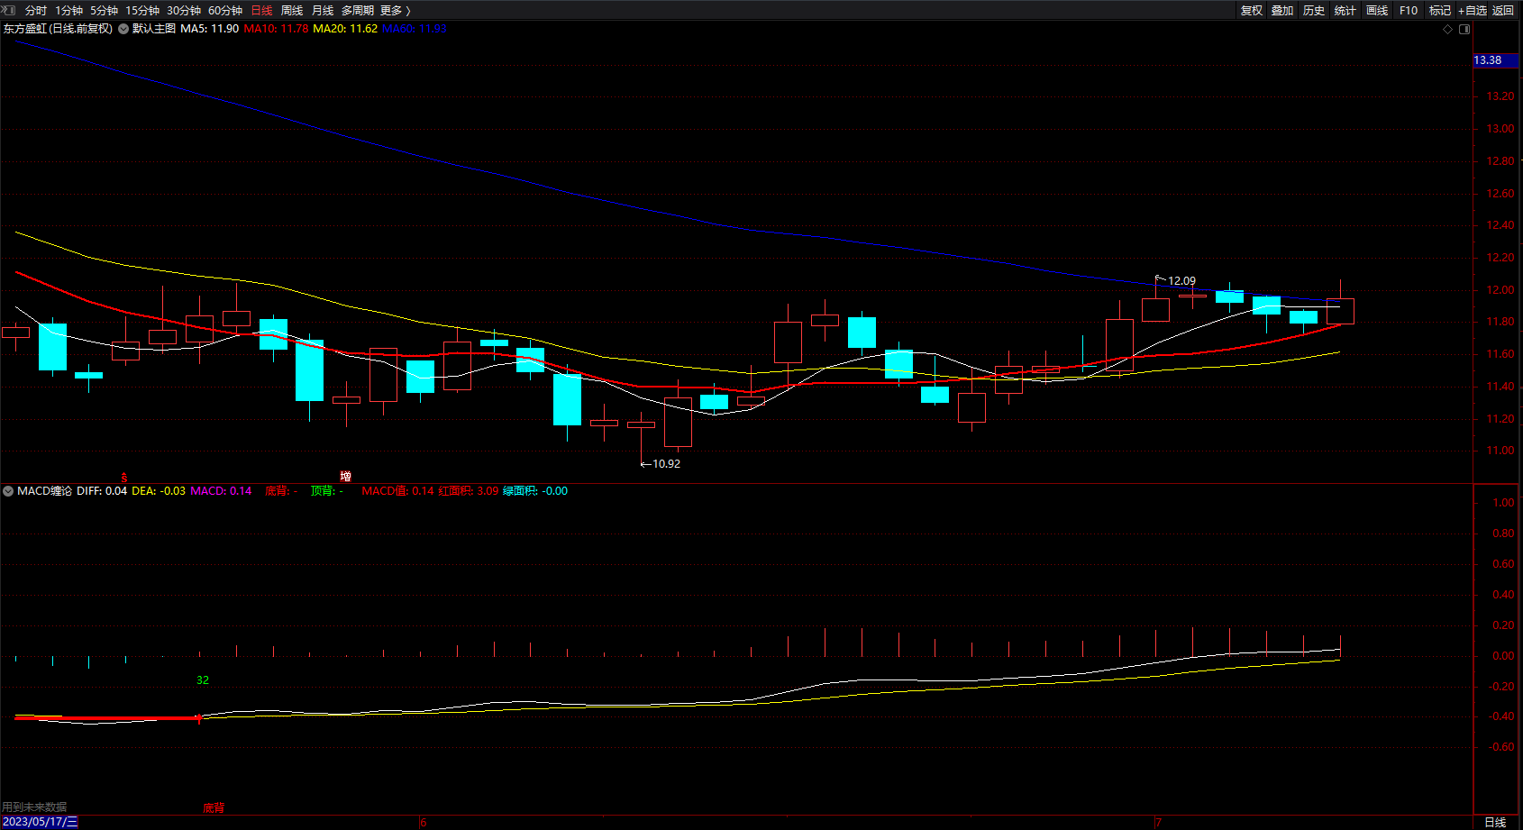Click the 底背 marker near the bottom axis

coord(214,807)
